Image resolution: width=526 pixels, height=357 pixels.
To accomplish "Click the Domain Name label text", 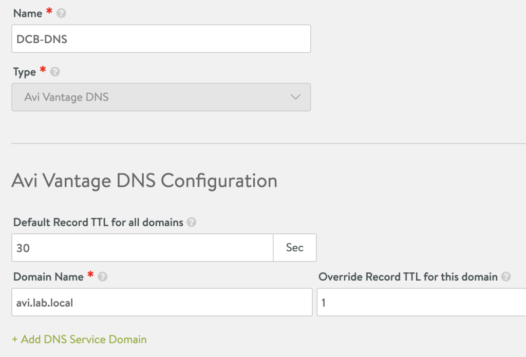I will point(48,276).
